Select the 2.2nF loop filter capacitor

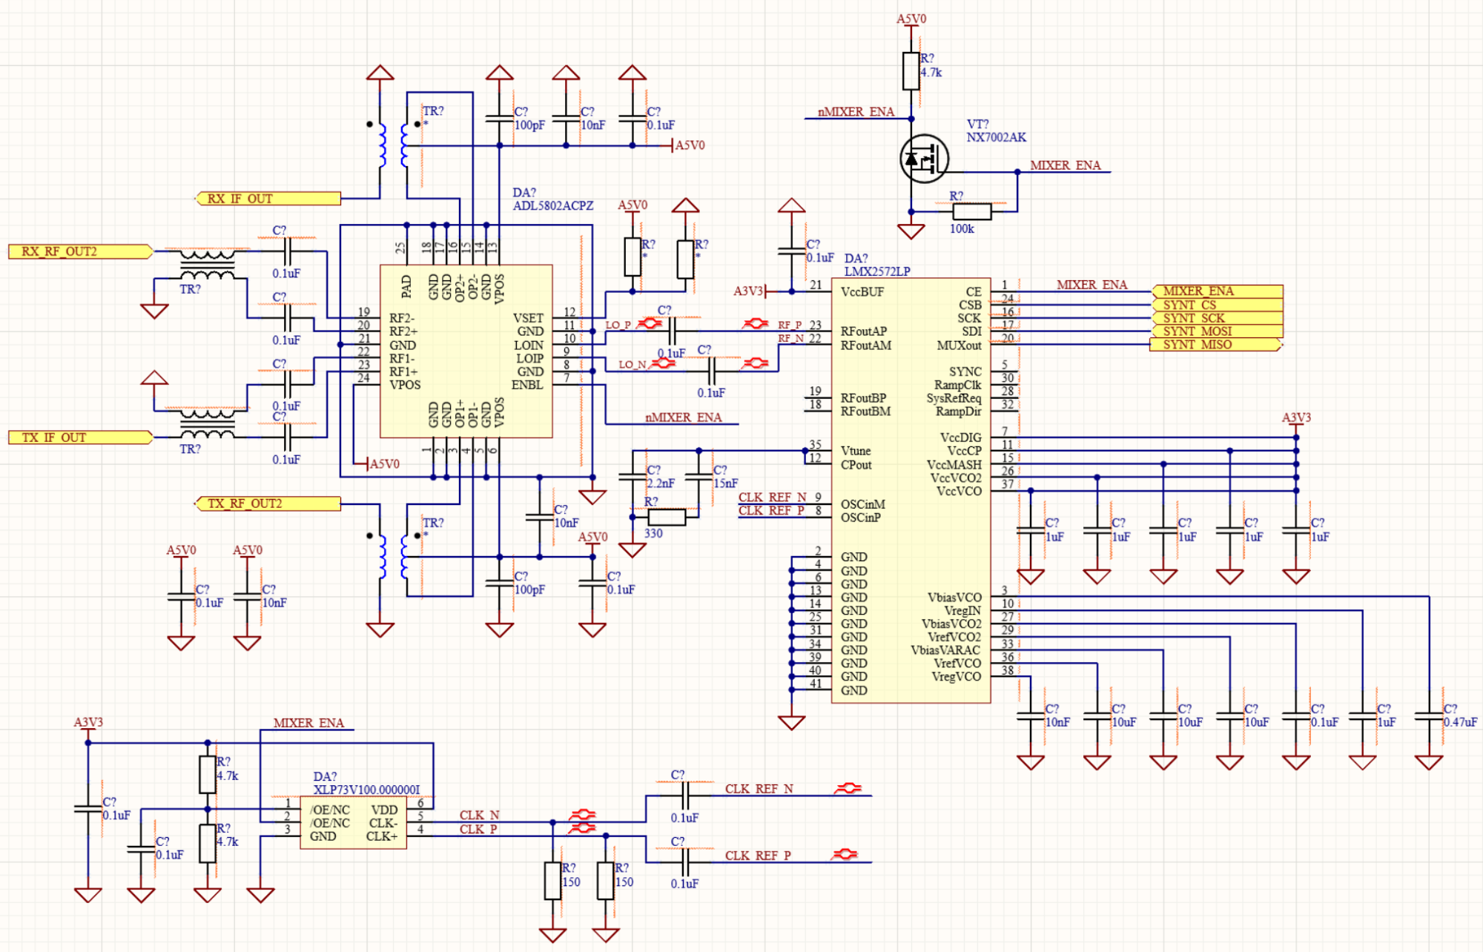[632, 477]
